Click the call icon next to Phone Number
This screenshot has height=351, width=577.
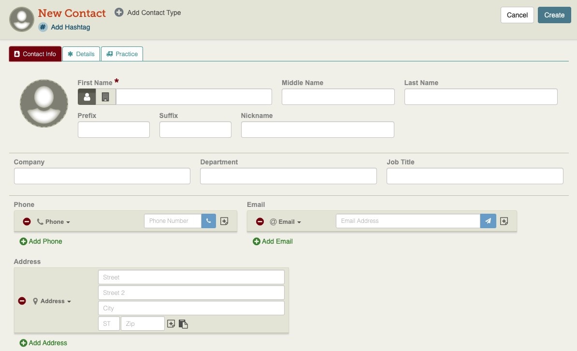point(208,221)
